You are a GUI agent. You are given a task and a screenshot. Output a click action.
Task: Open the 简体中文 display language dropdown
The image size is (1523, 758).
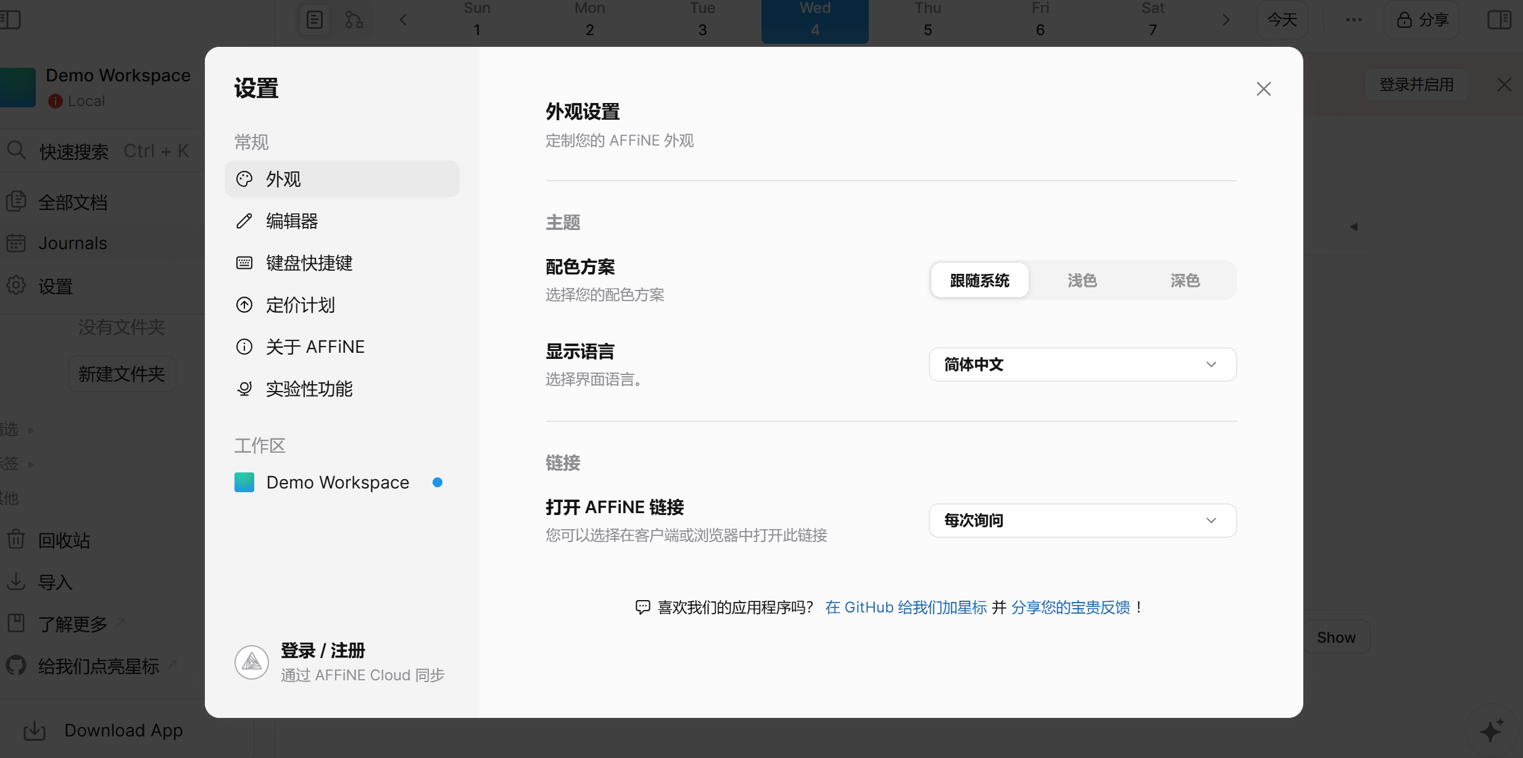tap(1082, 365)
